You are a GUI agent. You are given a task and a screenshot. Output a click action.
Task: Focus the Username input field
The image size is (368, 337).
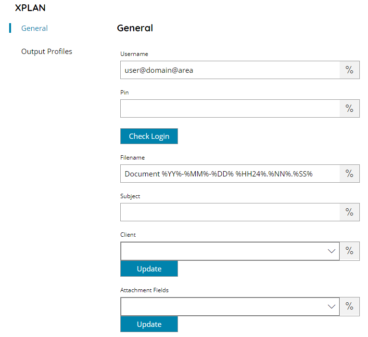pyautogui.click(x=230, y=70)
